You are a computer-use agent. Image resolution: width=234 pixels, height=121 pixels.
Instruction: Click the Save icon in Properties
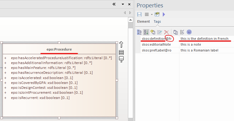click(139, 14)
